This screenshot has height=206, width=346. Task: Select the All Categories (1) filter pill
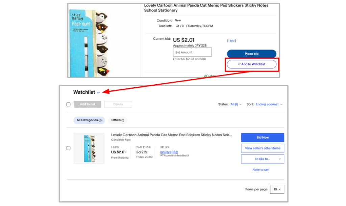89,120
